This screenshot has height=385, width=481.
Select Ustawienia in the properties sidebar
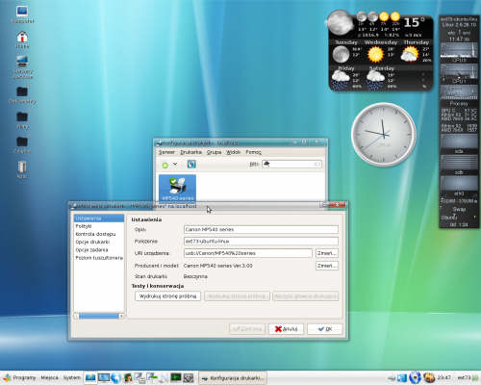pyautogui.click(x=99, y=218)
